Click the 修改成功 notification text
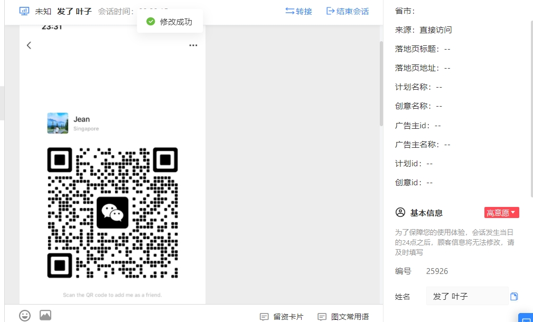Viewport: 533px width, 322px height. pos(176,22)
